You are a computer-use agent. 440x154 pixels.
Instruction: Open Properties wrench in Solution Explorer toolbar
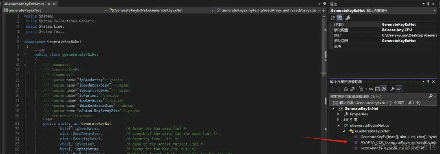[393, 89]
